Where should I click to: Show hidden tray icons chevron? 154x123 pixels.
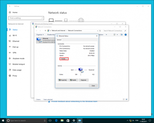tap(128, 120)
